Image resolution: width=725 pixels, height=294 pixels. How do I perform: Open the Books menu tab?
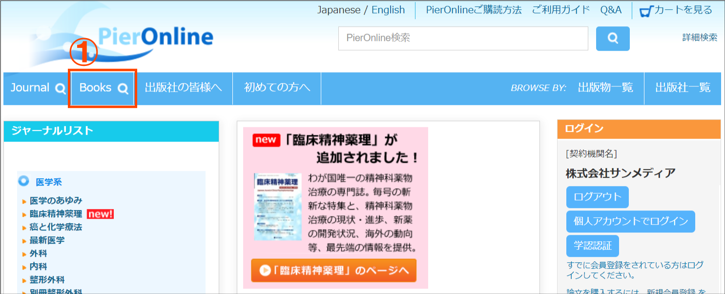point(103,88)
